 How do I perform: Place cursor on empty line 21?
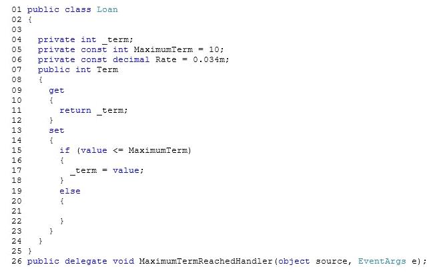pos(83,211)
